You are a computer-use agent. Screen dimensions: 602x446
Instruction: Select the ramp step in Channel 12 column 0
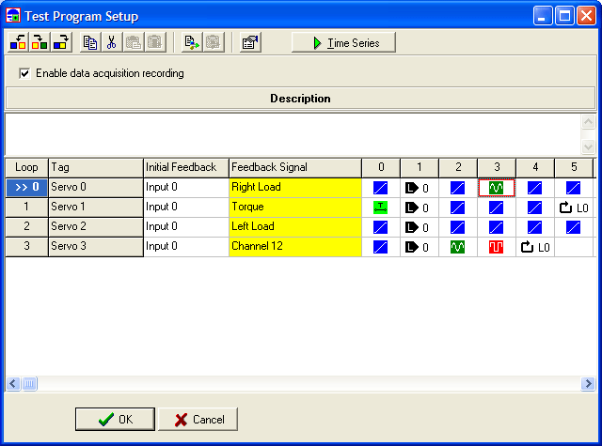pyautogui.click(x=380, y=247)
